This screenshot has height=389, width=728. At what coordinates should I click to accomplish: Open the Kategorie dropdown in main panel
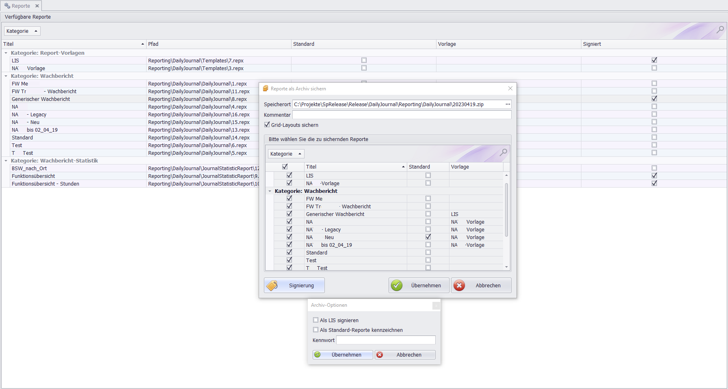point(22,31)
